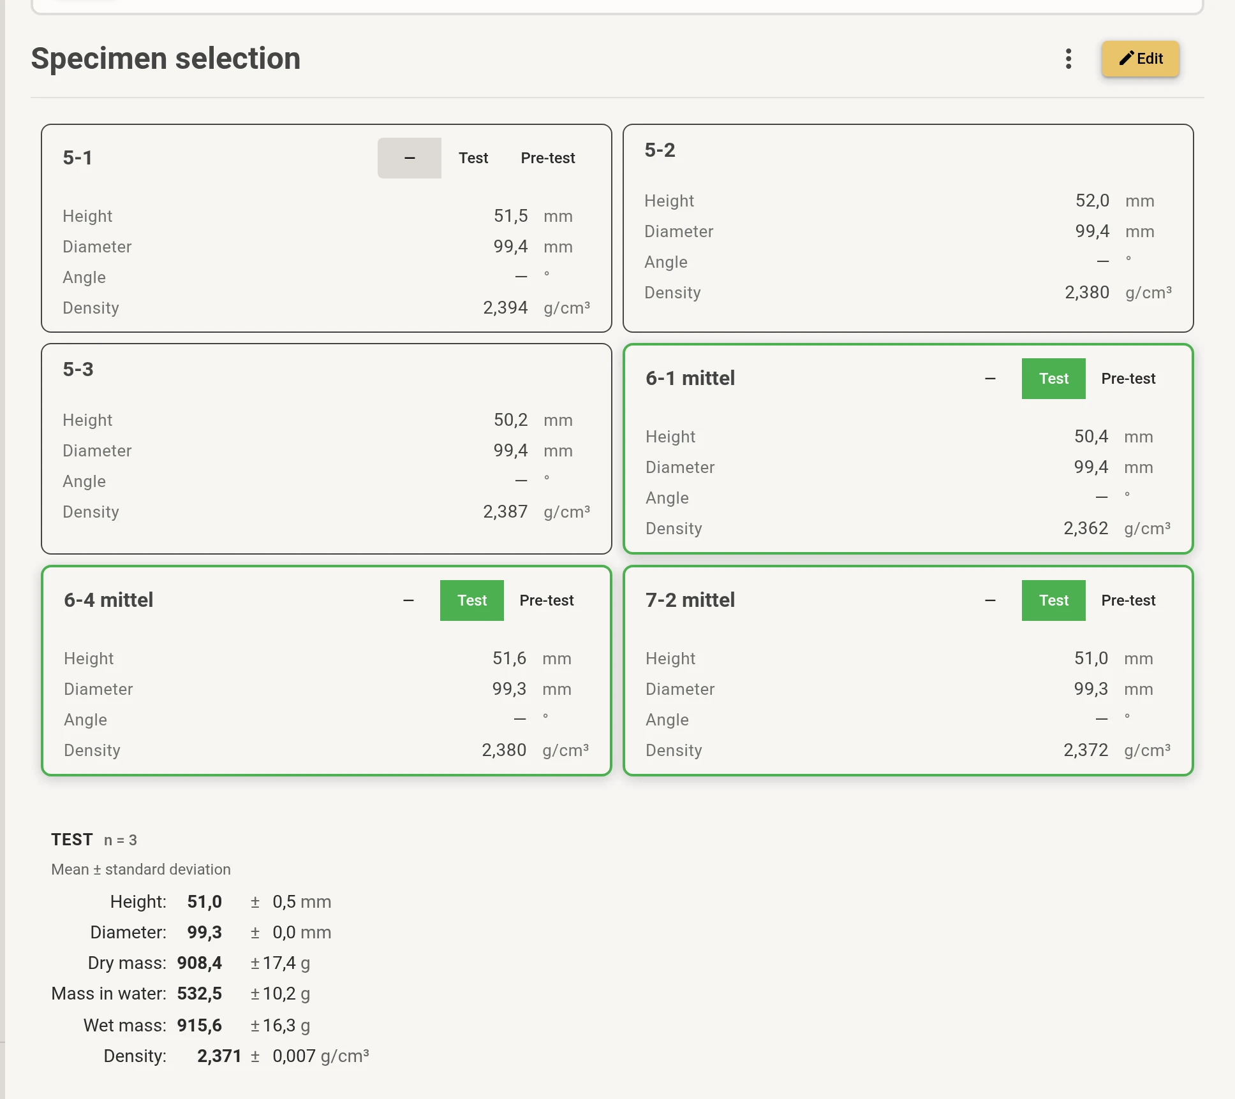This screenshot has width=1235, height=1099.
Task: Click the Mean ± standard deviation label
Action: coord(141,870)
